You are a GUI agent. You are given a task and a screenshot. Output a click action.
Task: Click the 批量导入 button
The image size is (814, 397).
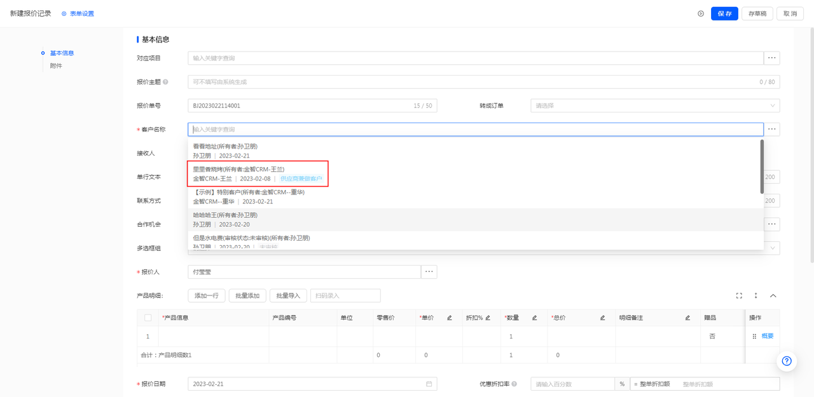pos(288,295)
